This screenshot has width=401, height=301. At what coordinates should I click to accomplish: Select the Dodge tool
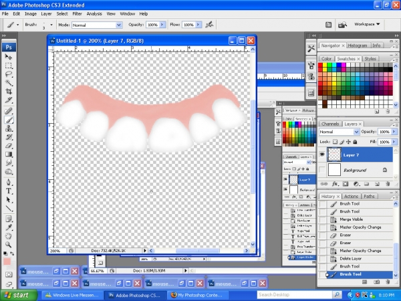(x=9, y=171)
